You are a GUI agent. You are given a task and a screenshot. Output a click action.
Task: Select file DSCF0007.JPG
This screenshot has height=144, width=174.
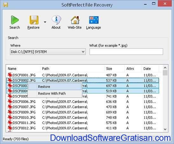[x=24, y=107]
